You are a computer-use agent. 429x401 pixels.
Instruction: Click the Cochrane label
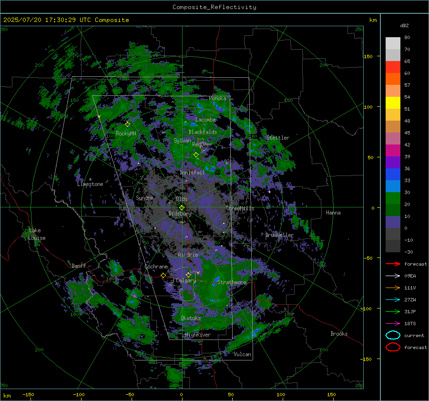pos(156,267)
